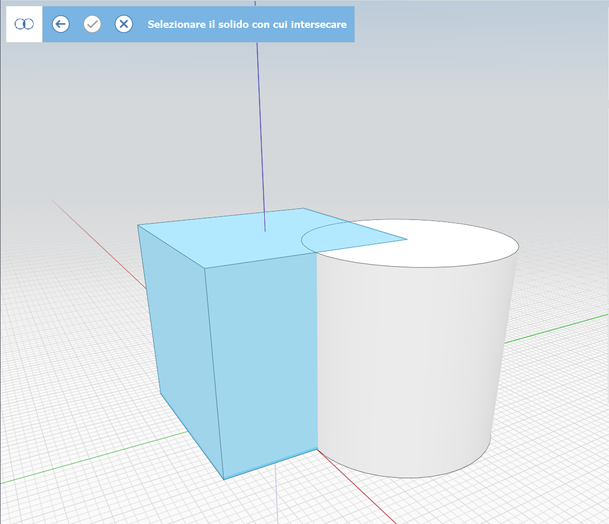This screenshot has height=524, width=609.
Task: Confirm the intersection with the checkmark
Action: tap(93, 24)
